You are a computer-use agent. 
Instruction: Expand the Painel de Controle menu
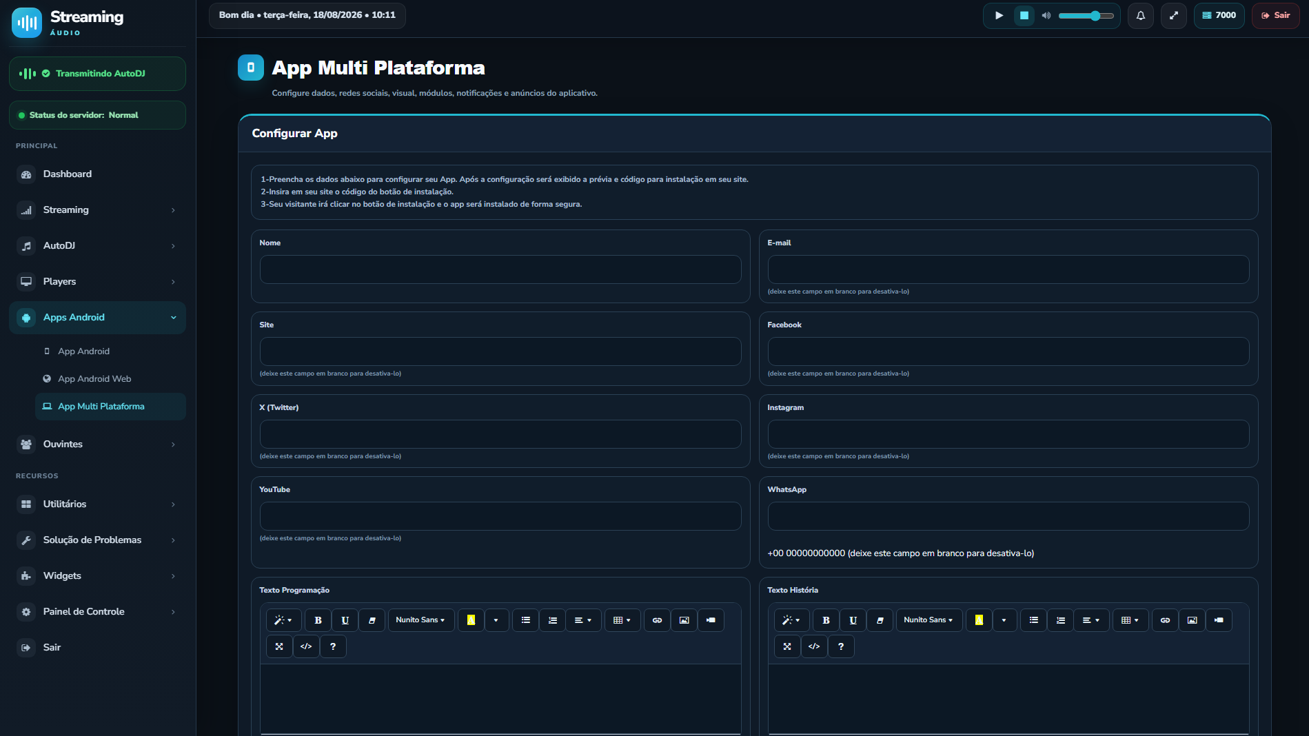point(97,612)
